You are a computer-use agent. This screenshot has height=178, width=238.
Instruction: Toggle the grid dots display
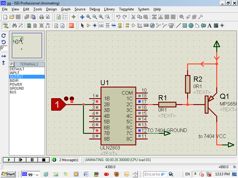(65, 17)
